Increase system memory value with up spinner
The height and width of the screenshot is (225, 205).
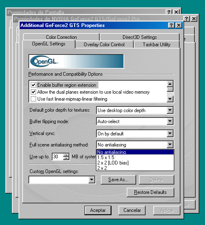pos(66,155)
